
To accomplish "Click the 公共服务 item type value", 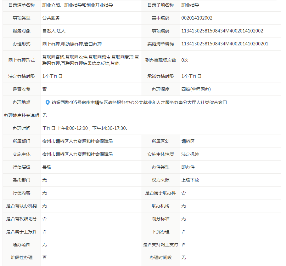I will pyautogui.click(x=51, y=18).
